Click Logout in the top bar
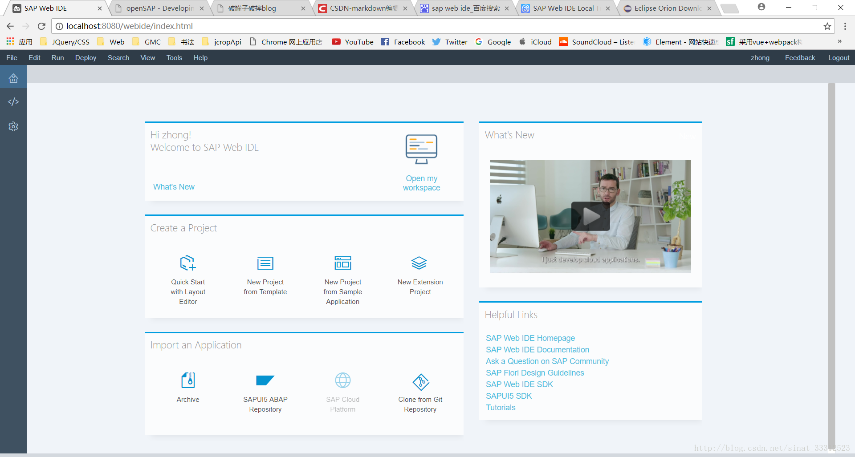The height and width of the screenshot is (457, 855). pyautogui.click(x=839, y=58)
